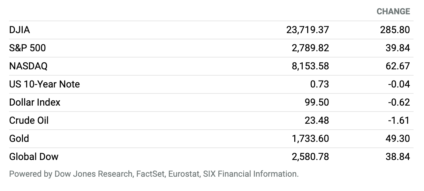
Task: Click NASDAQ value 8,153.58
Action: click(x=310, y=66)
